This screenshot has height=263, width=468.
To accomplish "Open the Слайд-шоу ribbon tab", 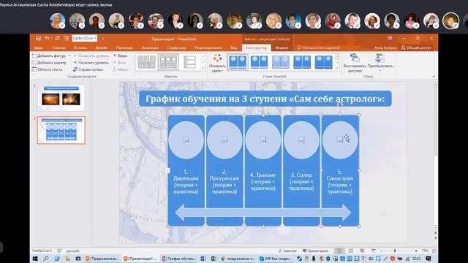I will tap(177, 47).
